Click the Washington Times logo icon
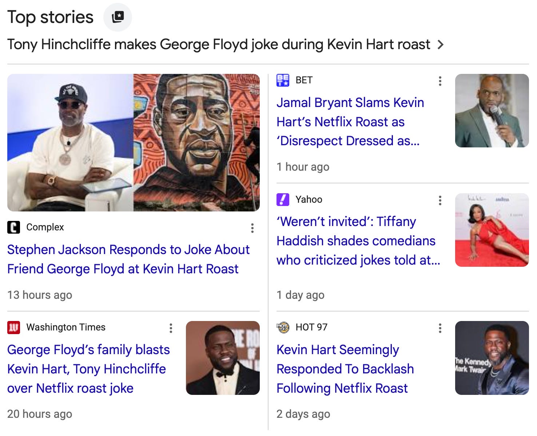 pyautogui.click(x=14, y=328)
